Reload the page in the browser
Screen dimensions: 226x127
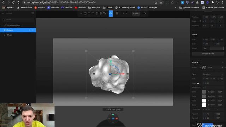coord(13,2)
